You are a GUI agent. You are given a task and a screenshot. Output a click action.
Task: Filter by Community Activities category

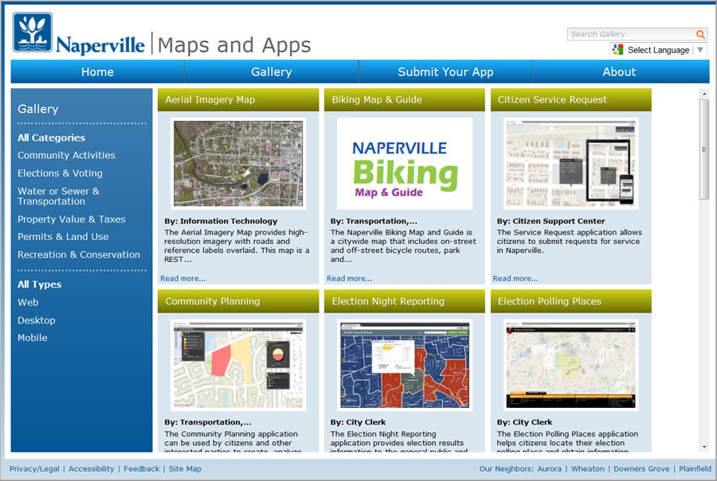coord(66,155)
